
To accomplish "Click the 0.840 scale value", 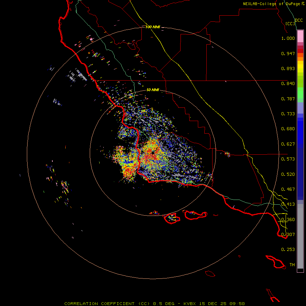I will click(x=288, y=84).
